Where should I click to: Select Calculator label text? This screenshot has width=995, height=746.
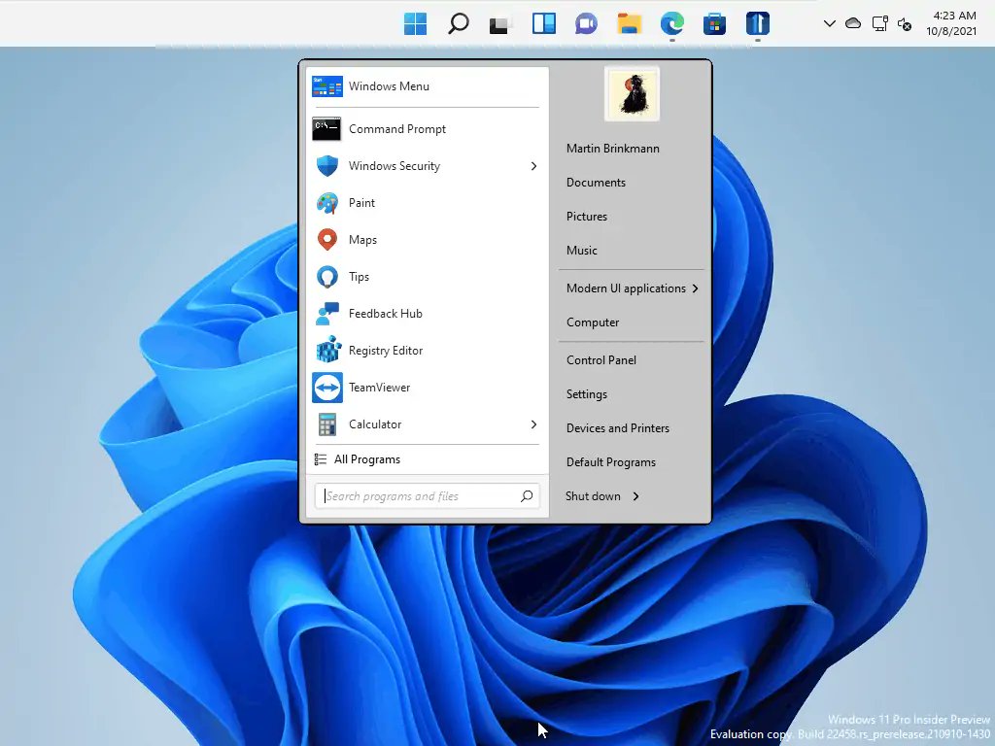coord(375,424)
